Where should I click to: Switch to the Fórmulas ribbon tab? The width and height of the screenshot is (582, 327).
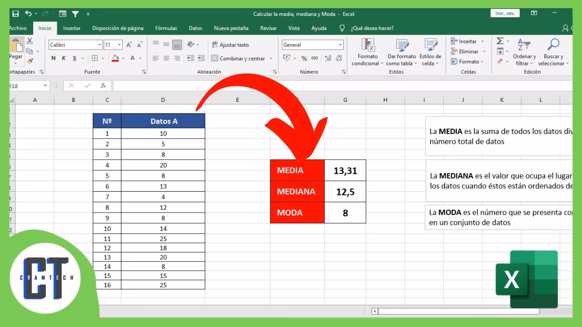point(166,28)
